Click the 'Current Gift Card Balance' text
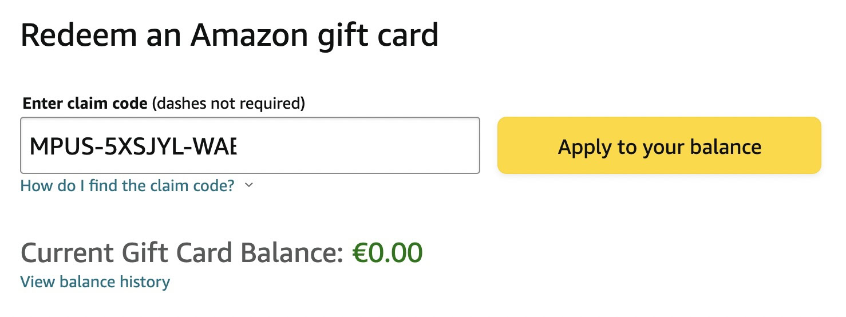Viewport: 846px width, 317px height. point(181,253)
